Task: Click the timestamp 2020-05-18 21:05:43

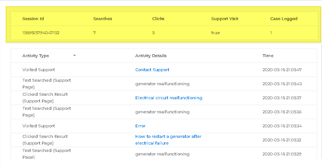Action: coord(282,84)
